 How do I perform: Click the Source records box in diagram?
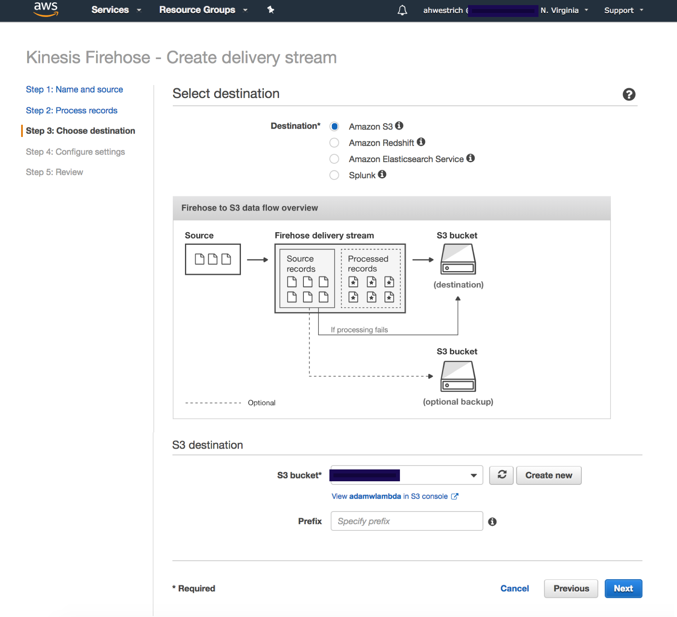coord(307,278)
